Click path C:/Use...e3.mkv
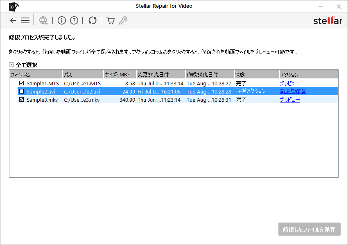The image size is (348, 245). 81,100
